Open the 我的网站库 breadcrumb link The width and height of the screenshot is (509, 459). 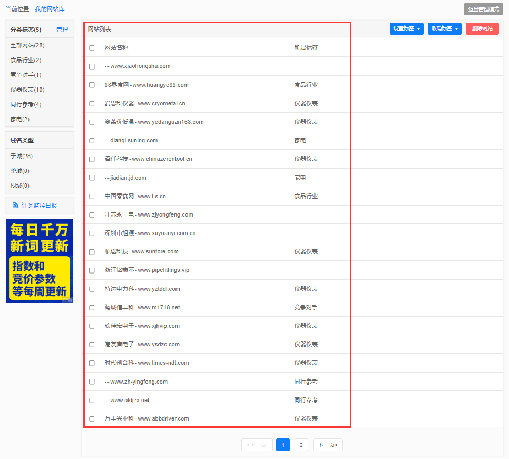[x=50, y=9]
